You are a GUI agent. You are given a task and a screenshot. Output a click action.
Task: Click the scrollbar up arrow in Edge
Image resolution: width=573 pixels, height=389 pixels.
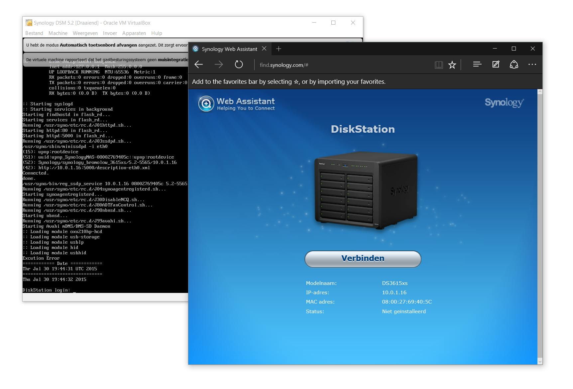coord(540,92)
